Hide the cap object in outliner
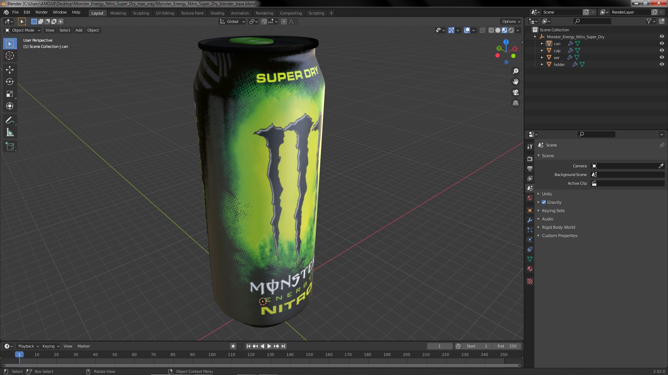Screen dimensions: 668x375 (x=662, y=50)
